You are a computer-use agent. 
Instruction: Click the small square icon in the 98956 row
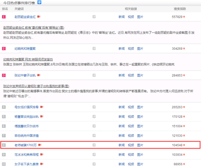pyautogui.click(x=94, y=164)
